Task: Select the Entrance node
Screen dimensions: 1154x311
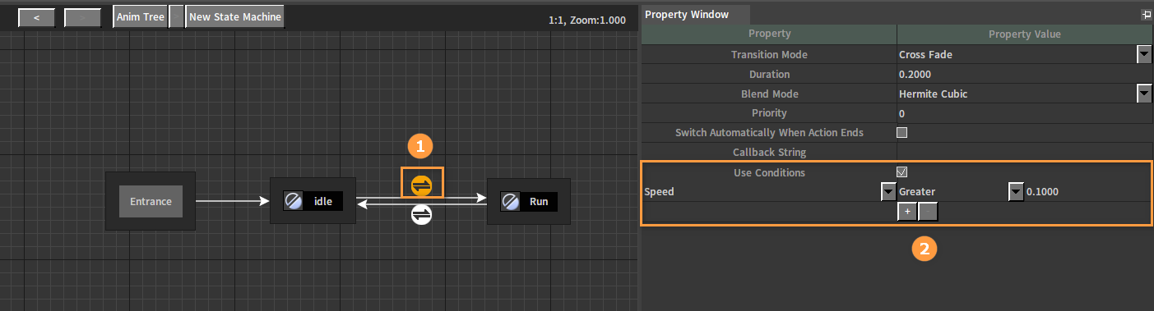Action: (151, 201)
